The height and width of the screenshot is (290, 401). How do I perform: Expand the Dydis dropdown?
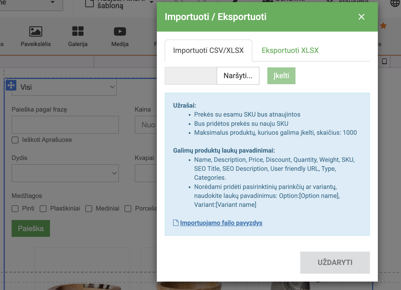[65, 173]
